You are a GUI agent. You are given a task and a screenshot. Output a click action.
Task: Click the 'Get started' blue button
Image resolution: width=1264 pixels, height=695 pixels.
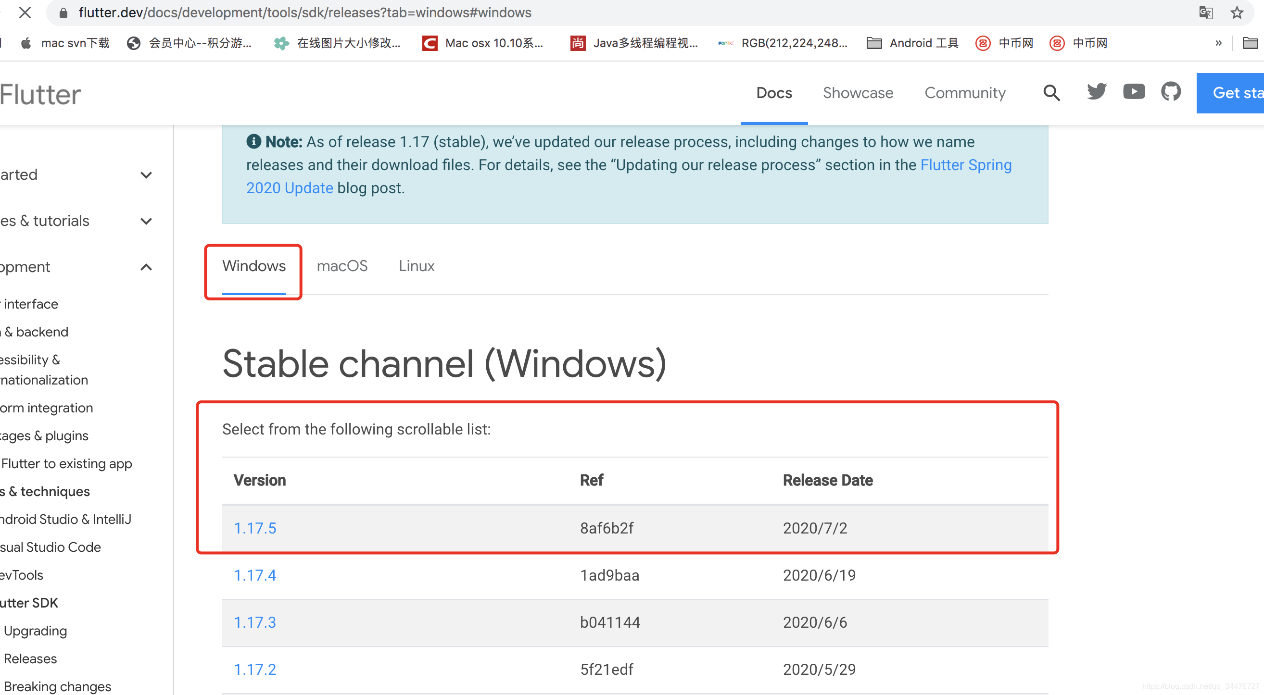point(1230,93)
